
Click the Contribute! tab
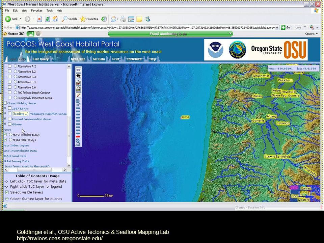click(135, 59)
